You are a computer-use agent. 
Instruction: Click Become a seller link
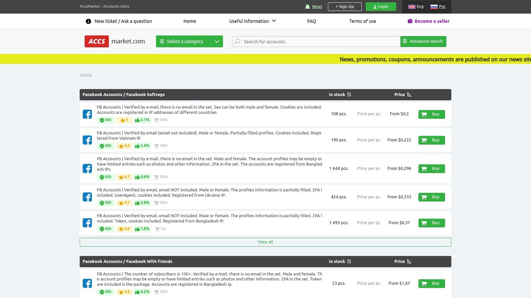432,21
